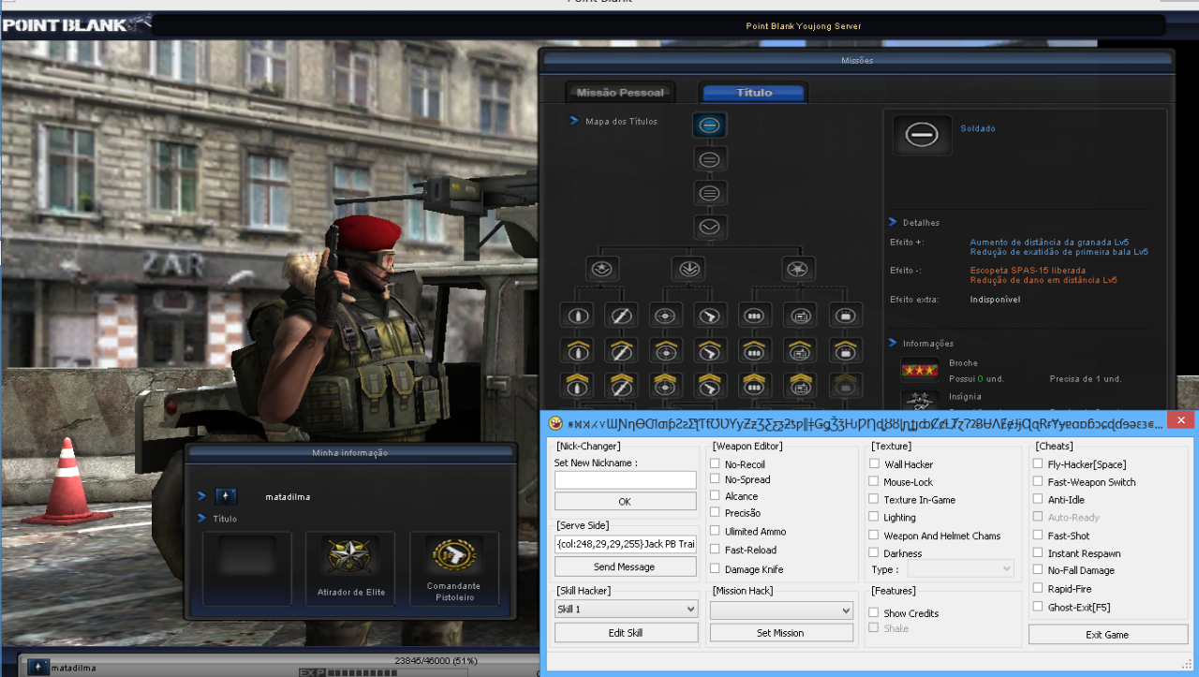The width and height of the screenshot is (1199, 677).
Task: Click the Set New Nickname text field
Action: (x=625, y=480)
